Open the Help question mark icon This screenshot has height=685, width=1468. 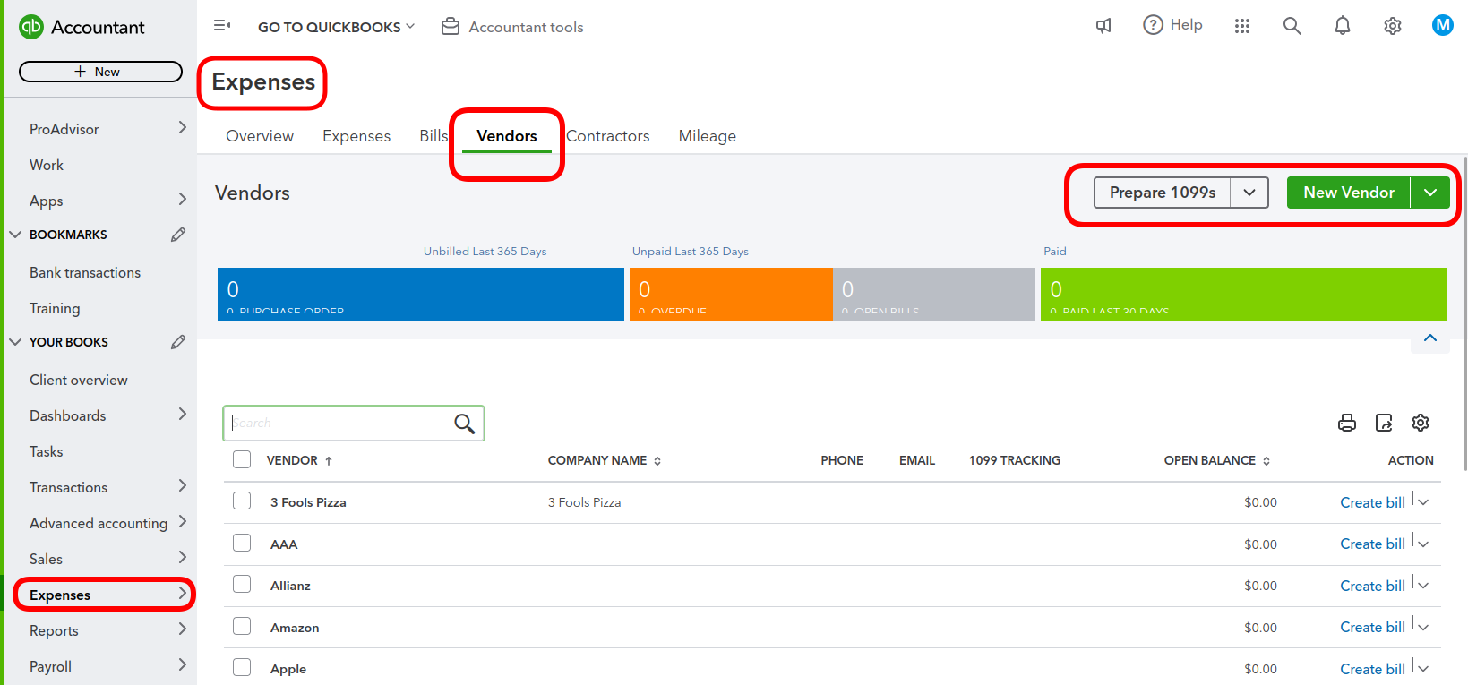tap(1153, 25)
